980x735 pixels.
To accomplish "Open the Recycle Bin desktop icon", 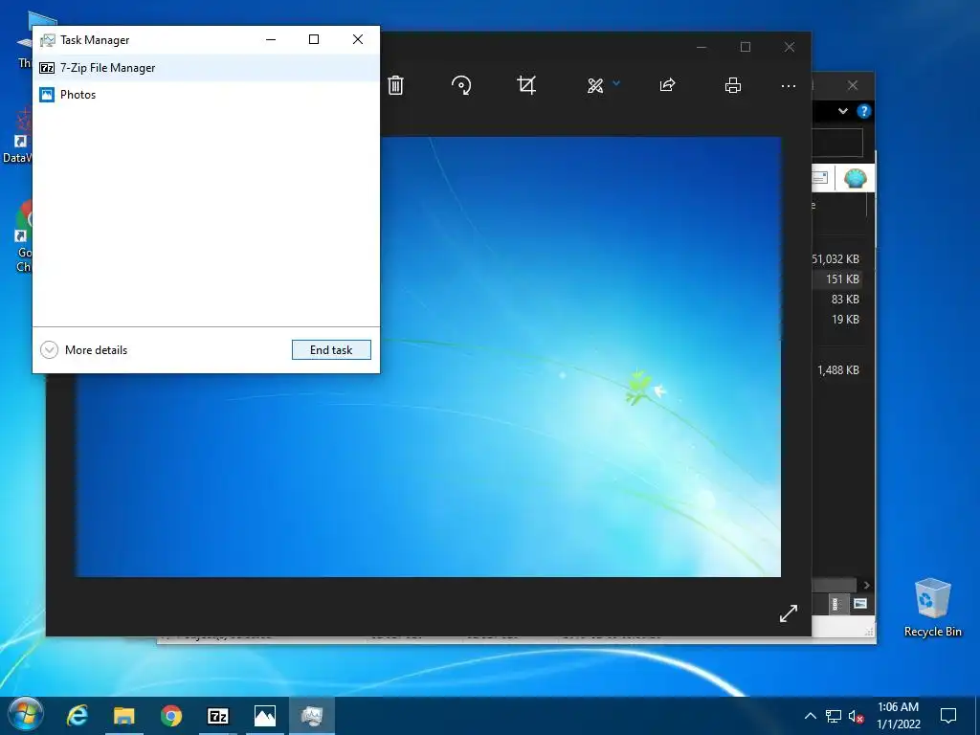I will 932,608.
